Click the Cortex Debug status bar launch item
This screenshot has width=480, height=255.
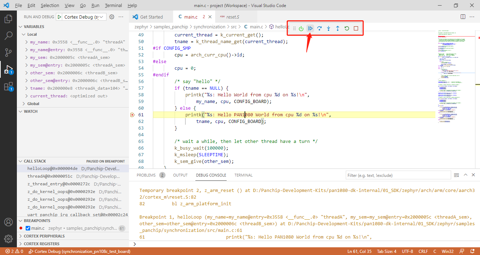point(79,251)
